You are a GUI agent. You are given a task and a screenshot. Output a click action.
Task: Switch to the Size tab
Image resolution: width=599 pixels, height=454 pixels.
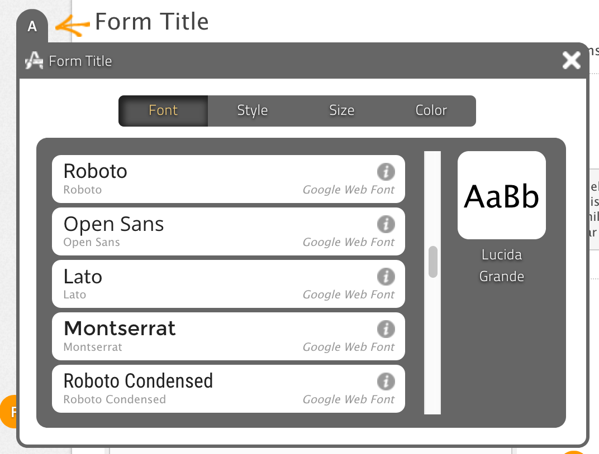pyautogui.click(x=341, y=110)
